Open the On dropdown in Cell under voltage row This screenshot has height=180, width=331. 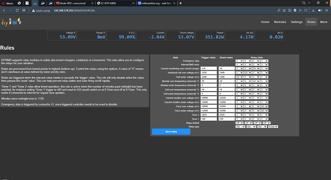239,77
